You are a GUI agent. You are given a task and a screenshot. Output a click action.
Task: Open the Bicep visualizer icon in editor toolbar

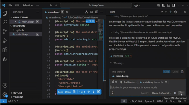click(x=86, y=12)
